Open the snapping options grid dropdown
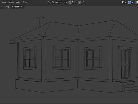 [x=74, y=2]
